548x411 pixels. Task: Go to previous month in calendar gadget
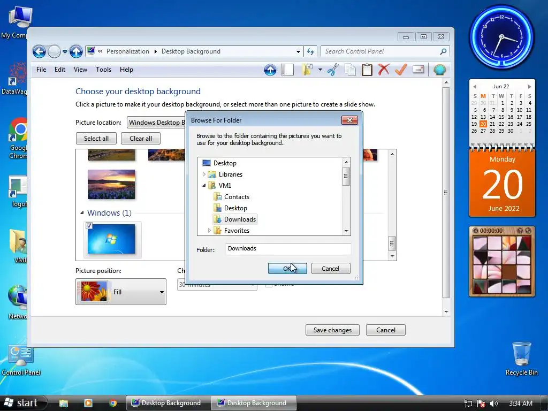(475, 86)
